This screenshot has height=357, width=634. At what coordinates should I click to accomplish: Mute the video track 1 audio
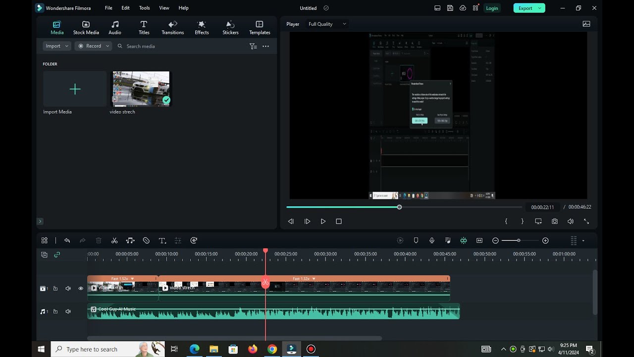click(x=68, y=288)
